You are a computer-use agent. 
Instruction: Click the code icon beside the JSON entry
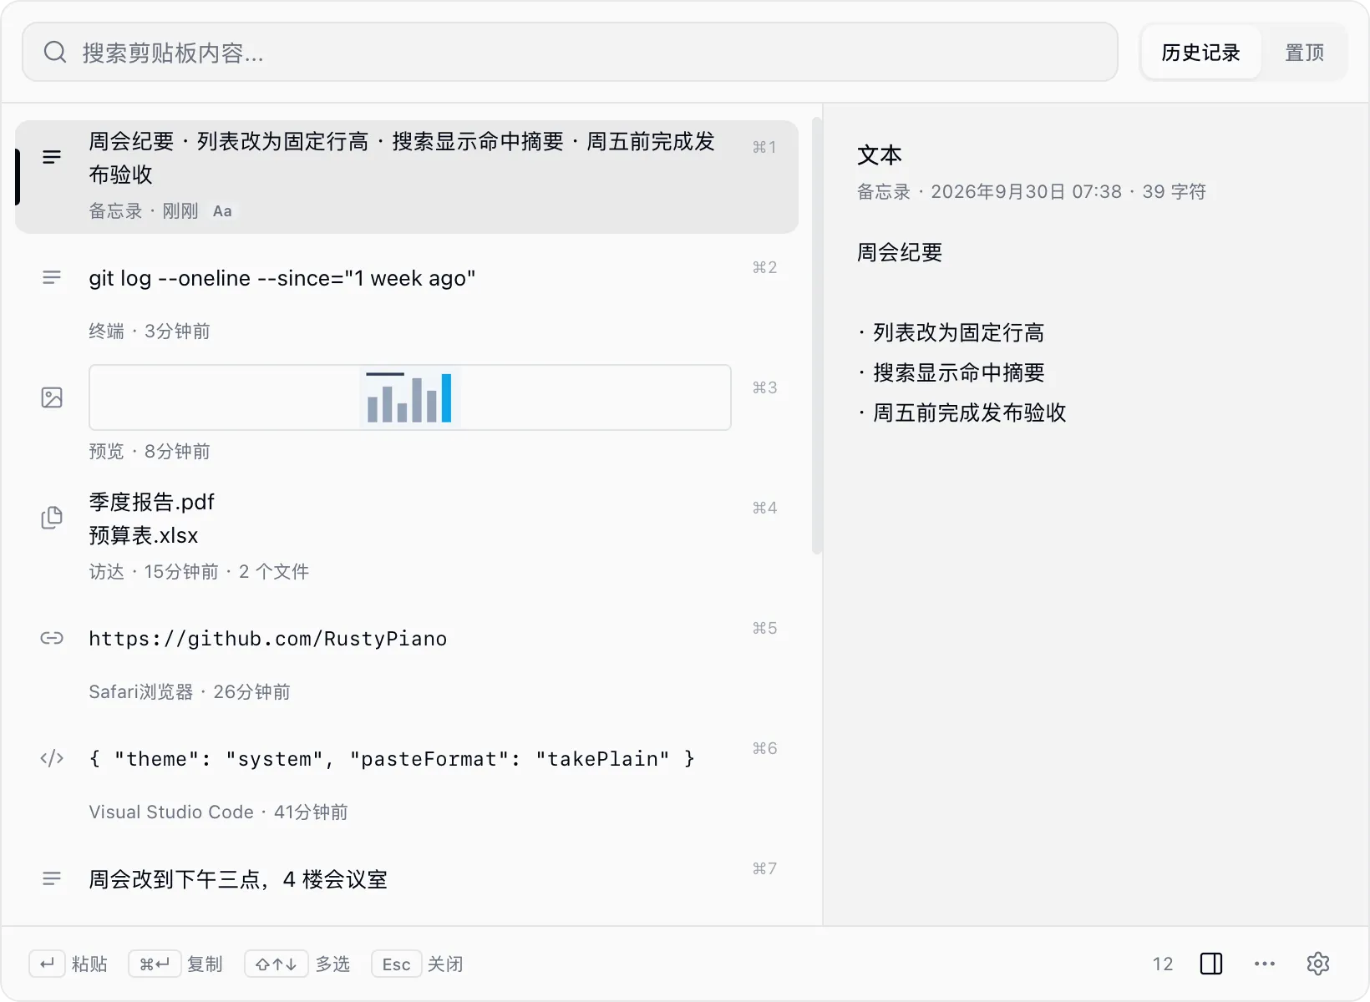pos(52,758)
